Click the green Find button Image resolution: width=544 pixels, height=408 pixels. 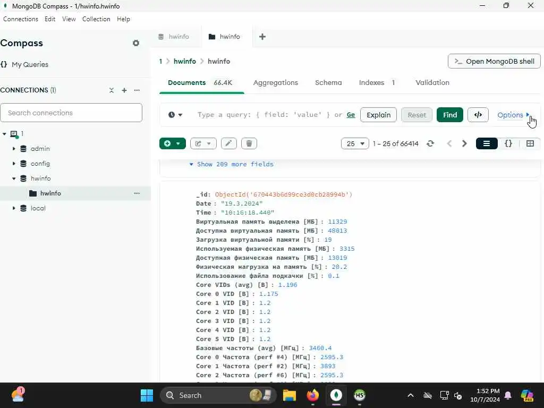tap(450, 115)
